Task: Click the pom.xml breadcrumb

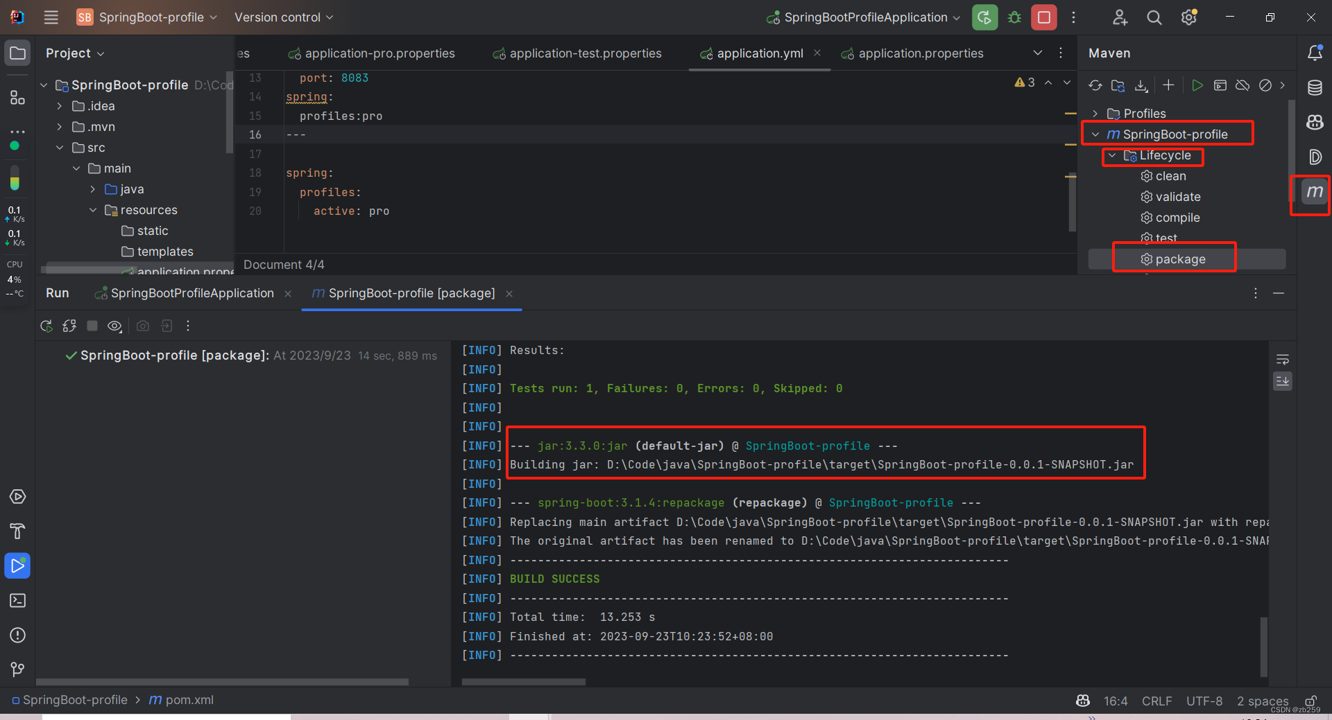Action: (182, 700)
